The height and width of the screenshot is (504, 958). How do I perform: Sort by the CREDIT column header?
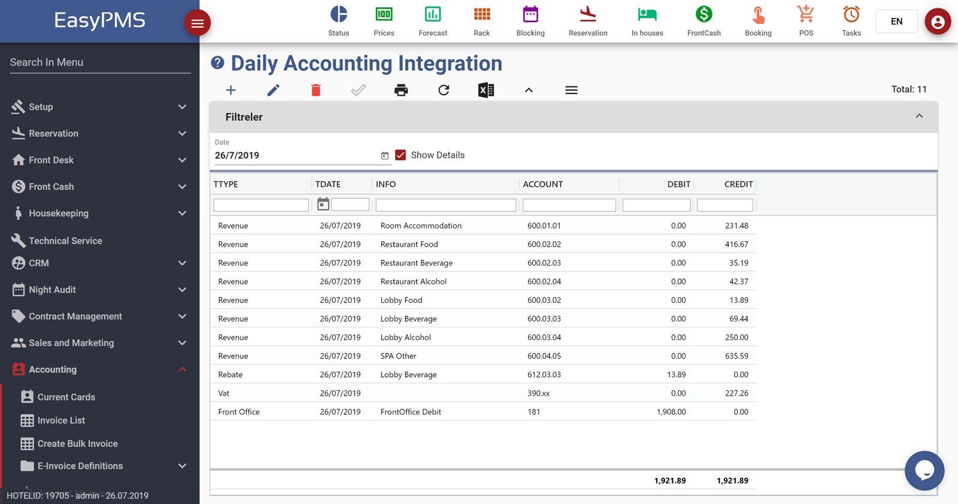coord(738,184)
